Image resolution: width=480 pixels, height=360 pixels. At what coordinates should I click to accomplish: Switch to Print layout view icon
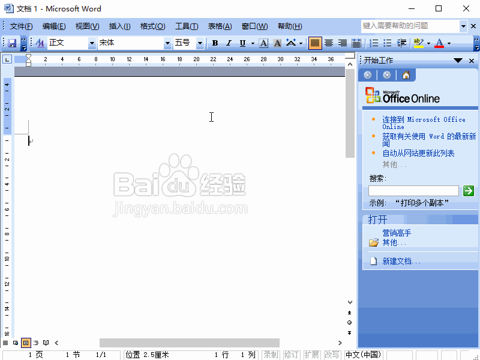26,343
